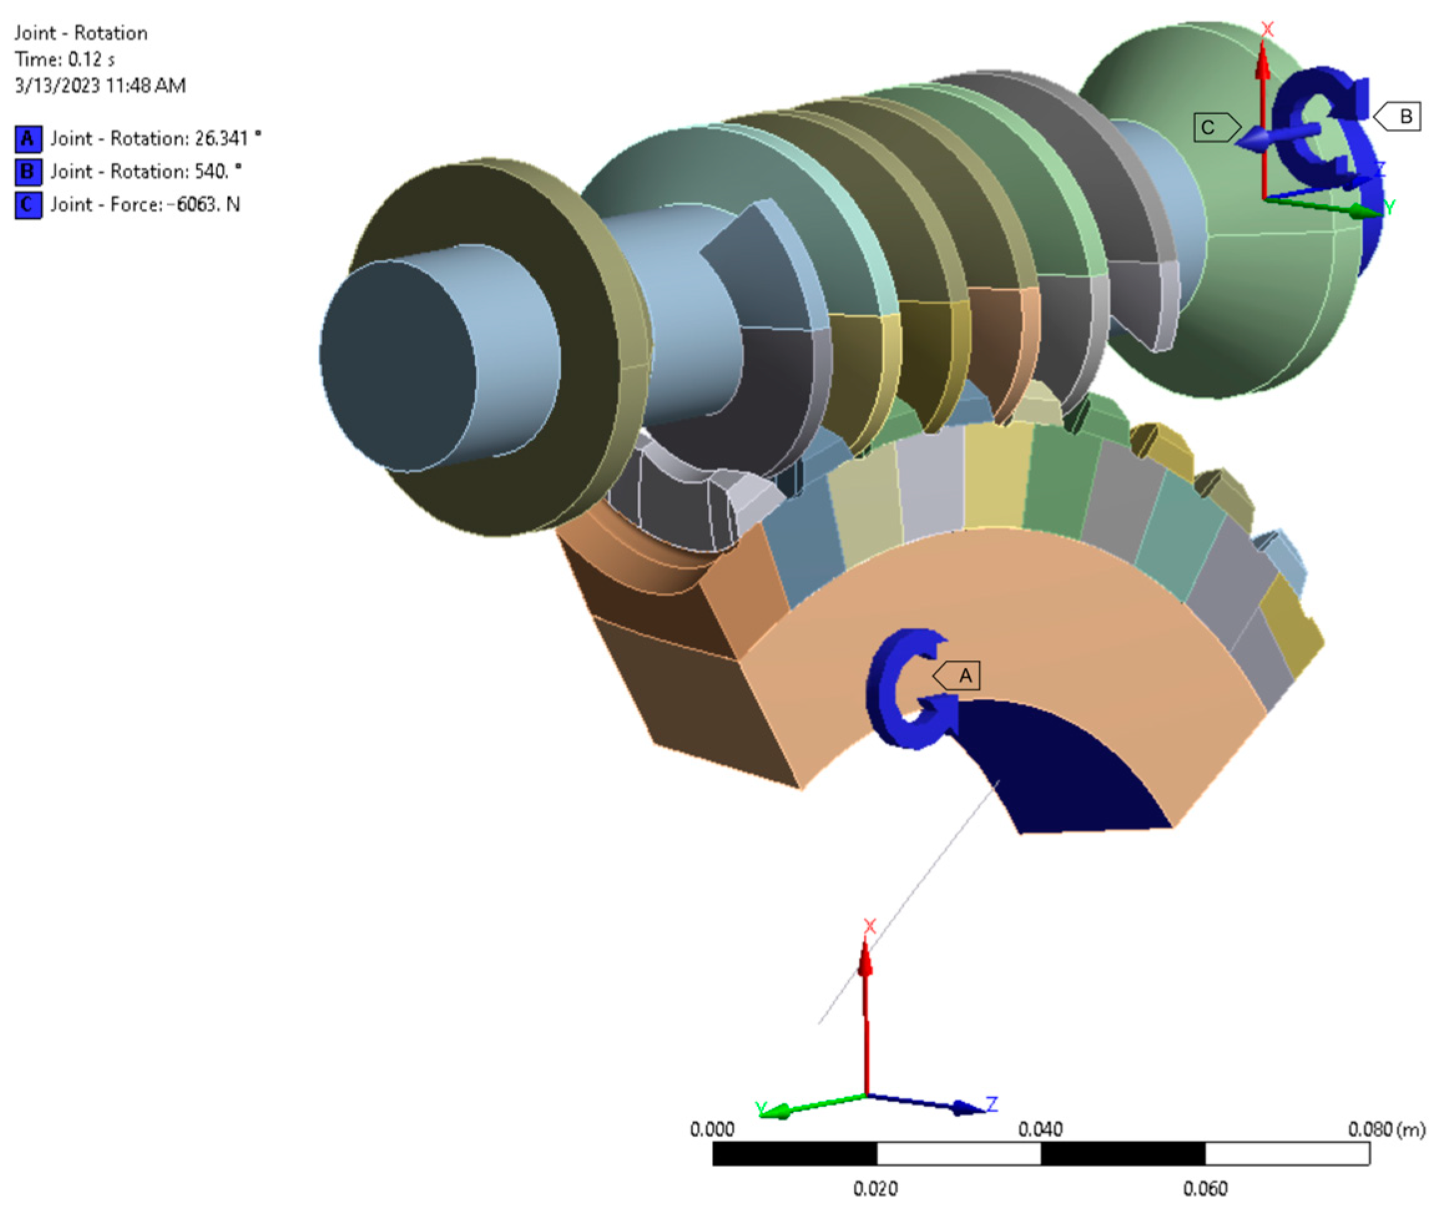Click the scale ruler bar at bottom

point(1040,1154)
